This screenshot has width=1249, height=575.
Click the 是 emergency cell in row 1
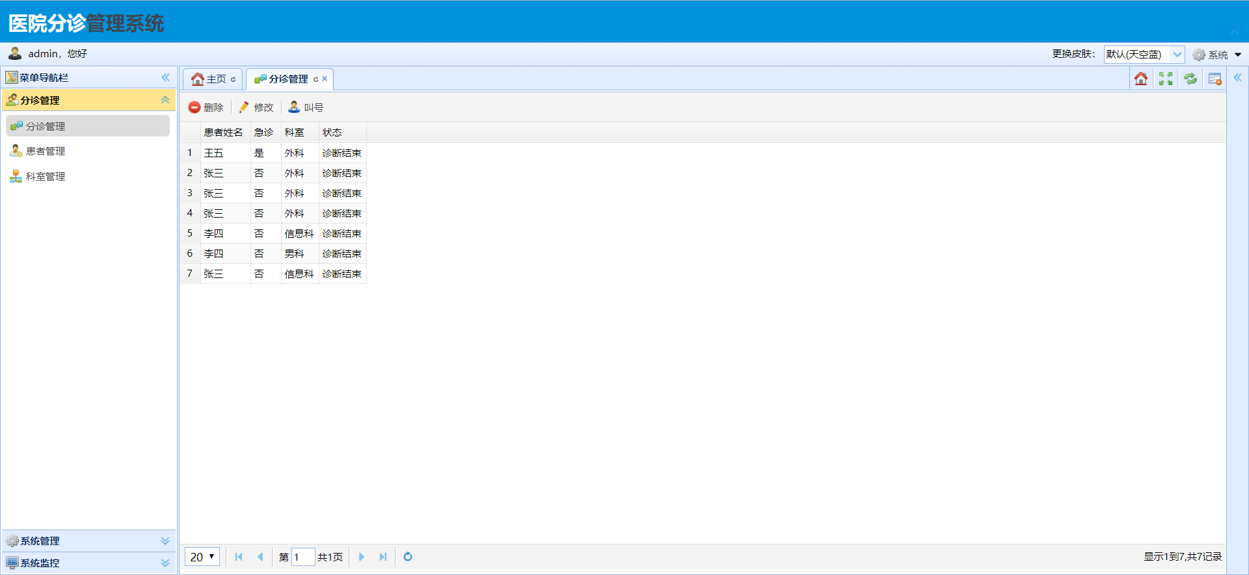tap(266, 153)
